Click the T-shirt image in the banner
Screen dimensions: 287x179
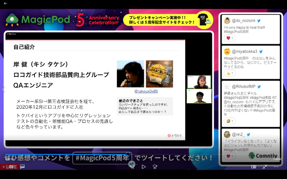204,19
